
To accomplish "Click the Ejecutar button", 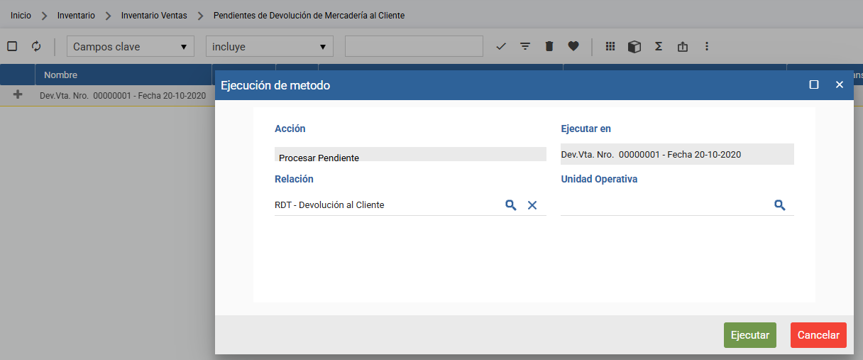I will coord(750,335).
